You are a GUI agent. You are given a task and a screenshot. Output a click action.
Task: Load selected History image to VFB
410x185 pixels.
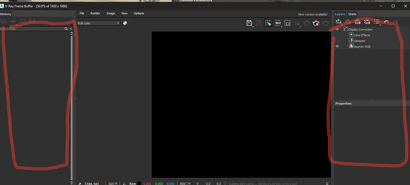tap(23, 21)
